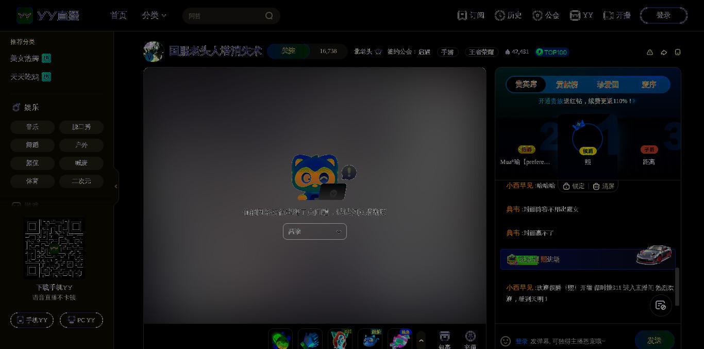Click the streamer avatar
704x349 pixels.
[153, 52]
